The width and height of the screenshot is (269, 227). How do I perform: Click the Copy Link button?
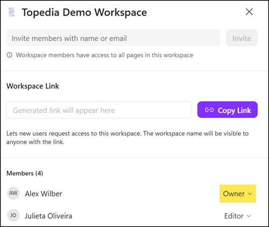point(228,110)
